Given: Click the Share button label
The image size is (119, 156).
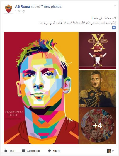Looking at the screenshot, I should pos(56,151).
